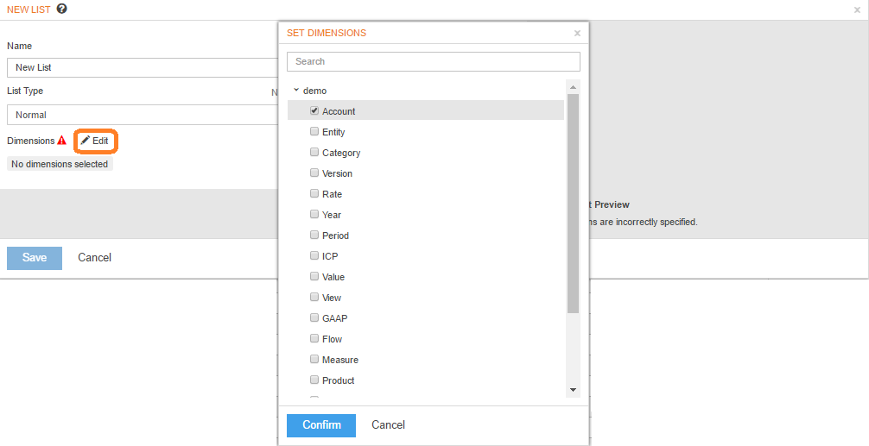Collapse the demo tree node
The width and height of the screenshot is (869, 446).
(296, 91)
